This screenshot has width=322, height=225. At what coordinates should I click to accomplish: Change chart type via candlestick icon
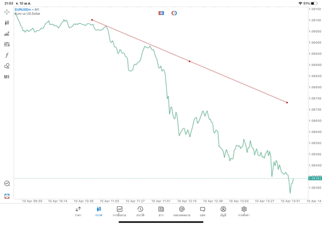point(7,23)
